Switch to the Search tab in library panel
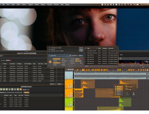 26,53
